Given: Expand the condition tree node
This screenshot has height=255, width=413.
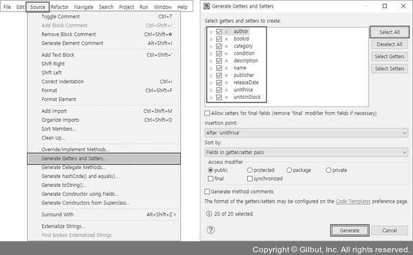Looking at the screenshot, I should (x=211, y=54).
